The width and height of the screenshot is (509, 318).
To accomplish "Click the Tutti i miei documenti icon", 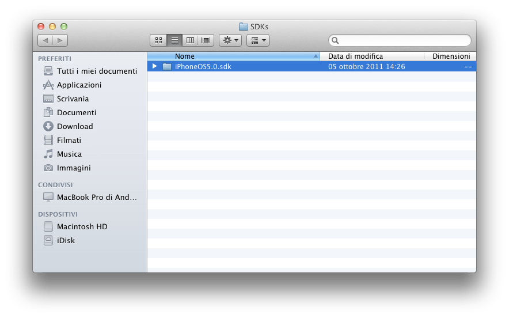I will (x=48, y=71).
